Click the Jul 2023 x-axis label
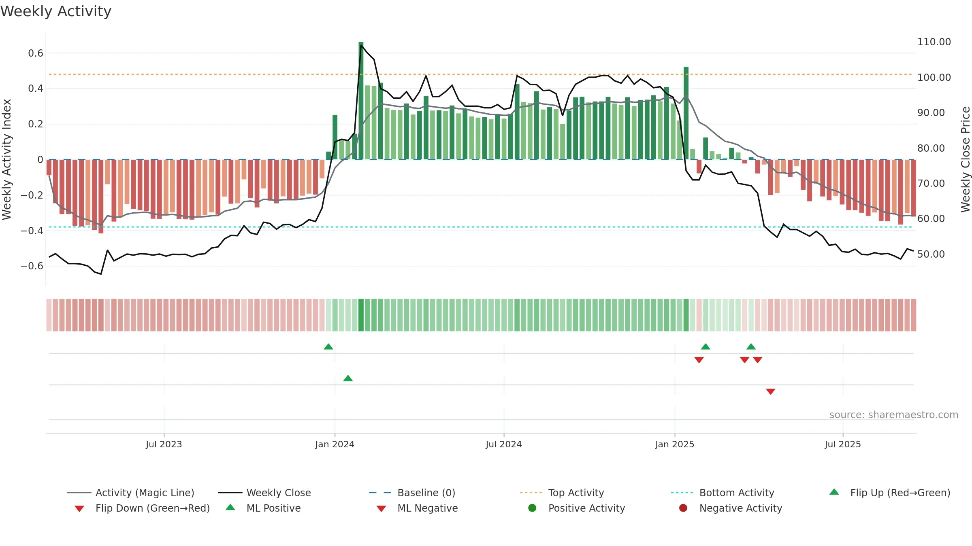 pos(164,444)
